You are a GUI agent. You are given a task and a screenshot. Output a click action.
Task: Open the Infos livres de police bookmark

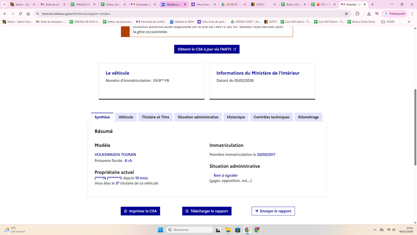click(212, 22)
